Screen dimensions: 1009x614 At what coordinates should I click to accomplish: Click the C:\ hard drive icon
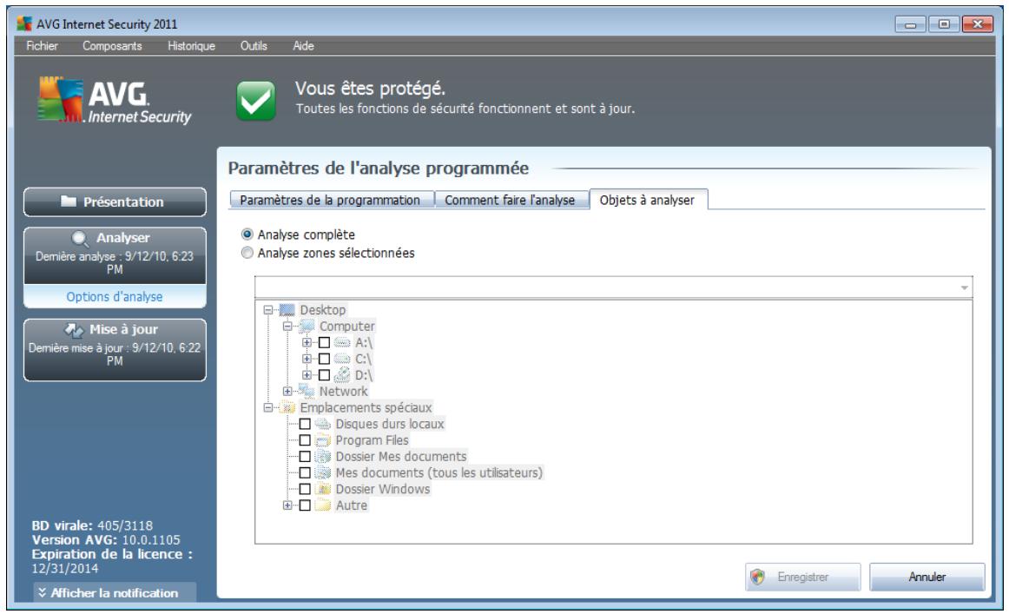[x=342, y=360]
